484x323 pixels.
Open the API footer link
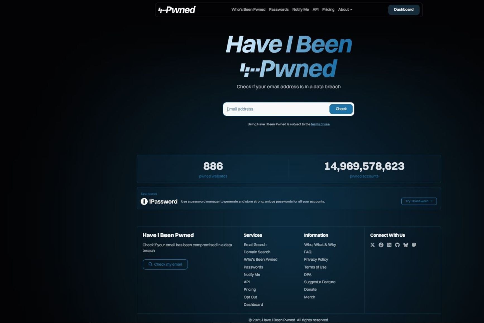246,282
